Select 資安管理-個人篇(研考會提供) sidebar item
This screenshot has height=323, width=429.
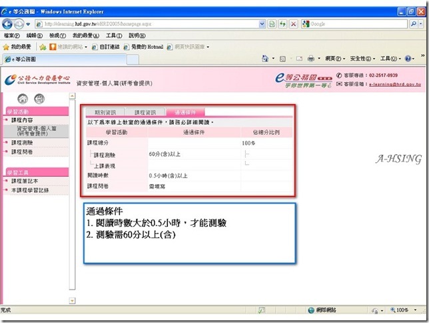pos(36,131)
